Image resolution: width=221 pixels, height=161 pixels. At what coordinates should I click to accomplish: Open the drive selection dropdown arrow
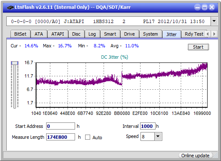214,21
